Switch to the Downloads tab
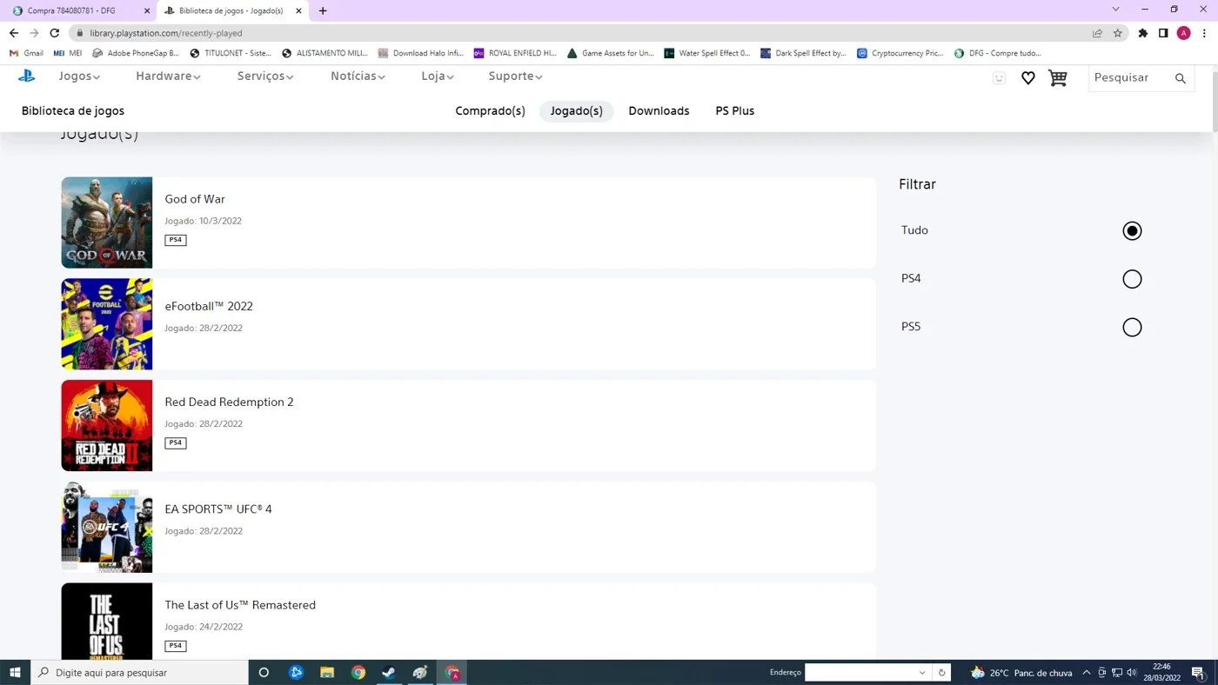 [659, 111]
